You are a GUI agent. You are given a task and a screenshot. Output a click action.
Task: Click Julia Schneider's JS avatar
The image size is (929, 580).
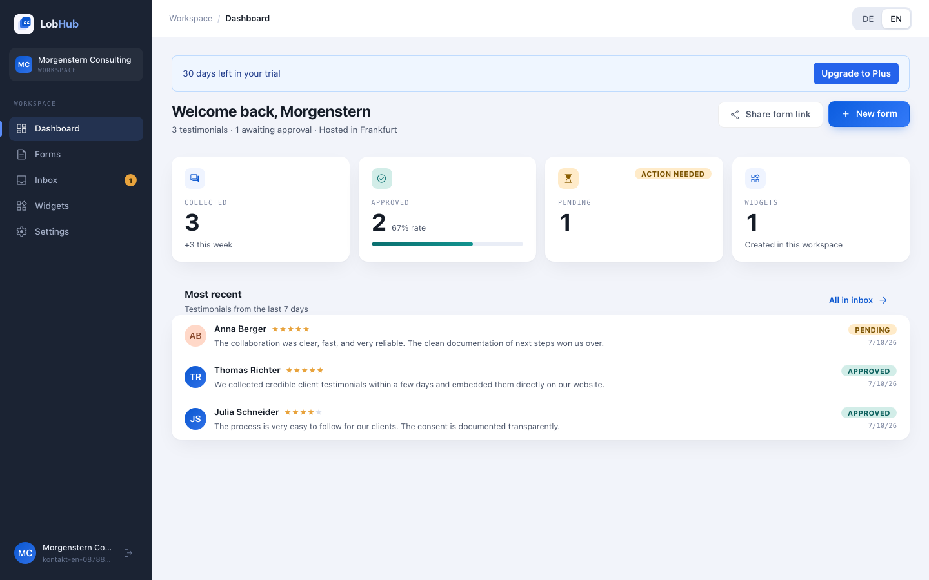click(195, 419)
